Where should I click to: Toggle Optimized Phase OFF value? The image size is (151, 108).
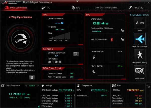[72, 73]
